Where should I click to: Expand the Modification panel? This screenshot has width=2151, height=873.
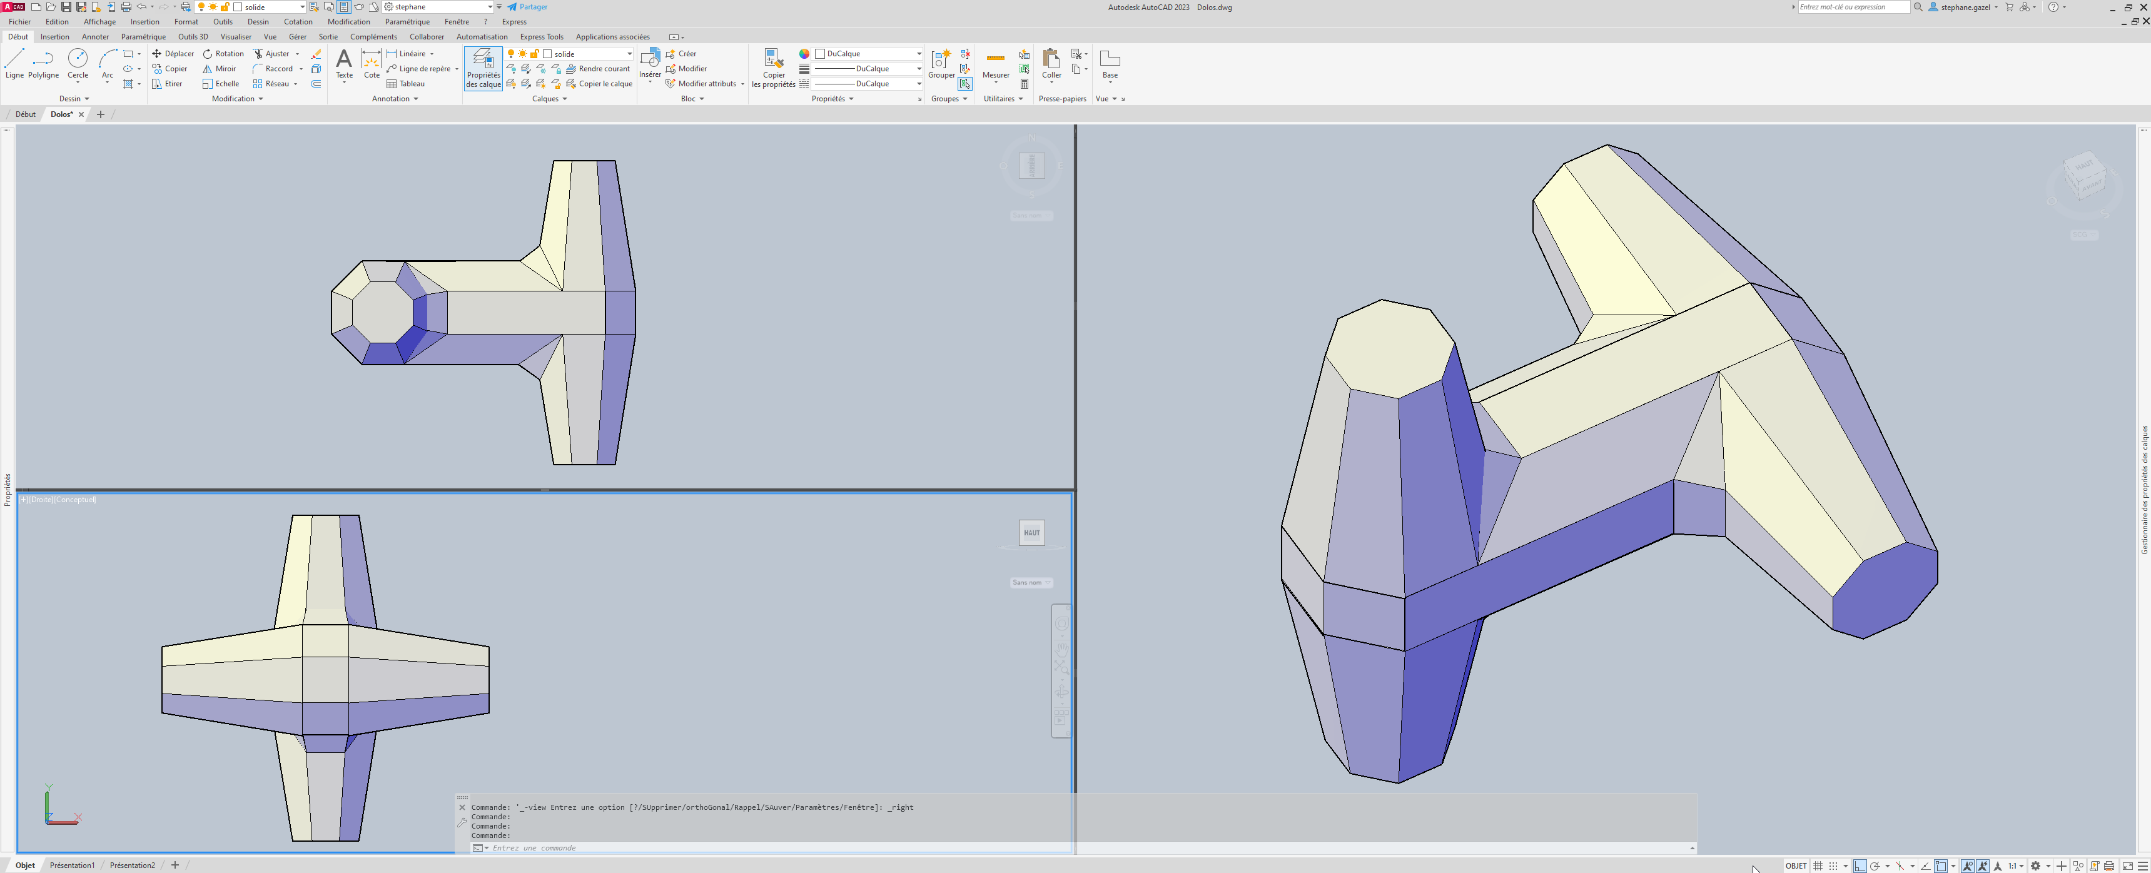click(x=237, y=98)
